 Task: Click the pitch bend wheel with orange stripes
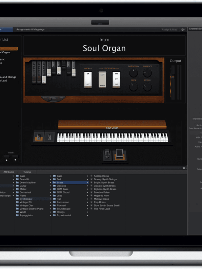(x=39, y=137)
